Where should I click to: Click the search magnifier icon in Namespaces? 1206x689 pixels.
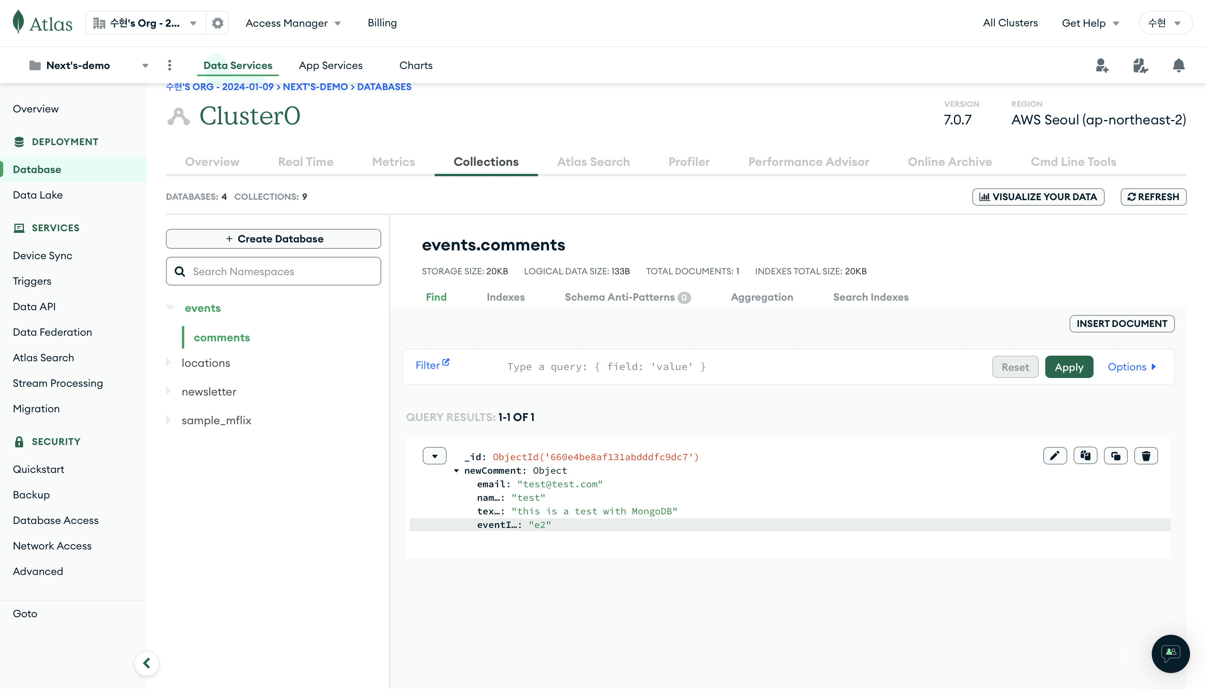[180, 271]
